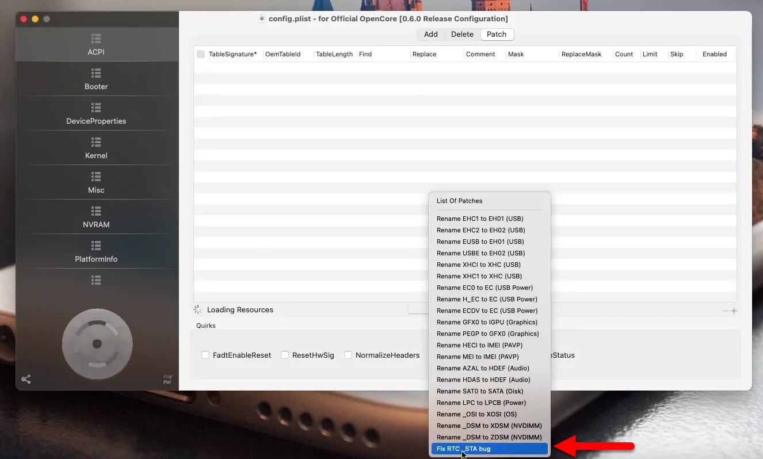Click the Skip column header
The height and width of the screenshot is (459, 763).
tap(677, 54)
